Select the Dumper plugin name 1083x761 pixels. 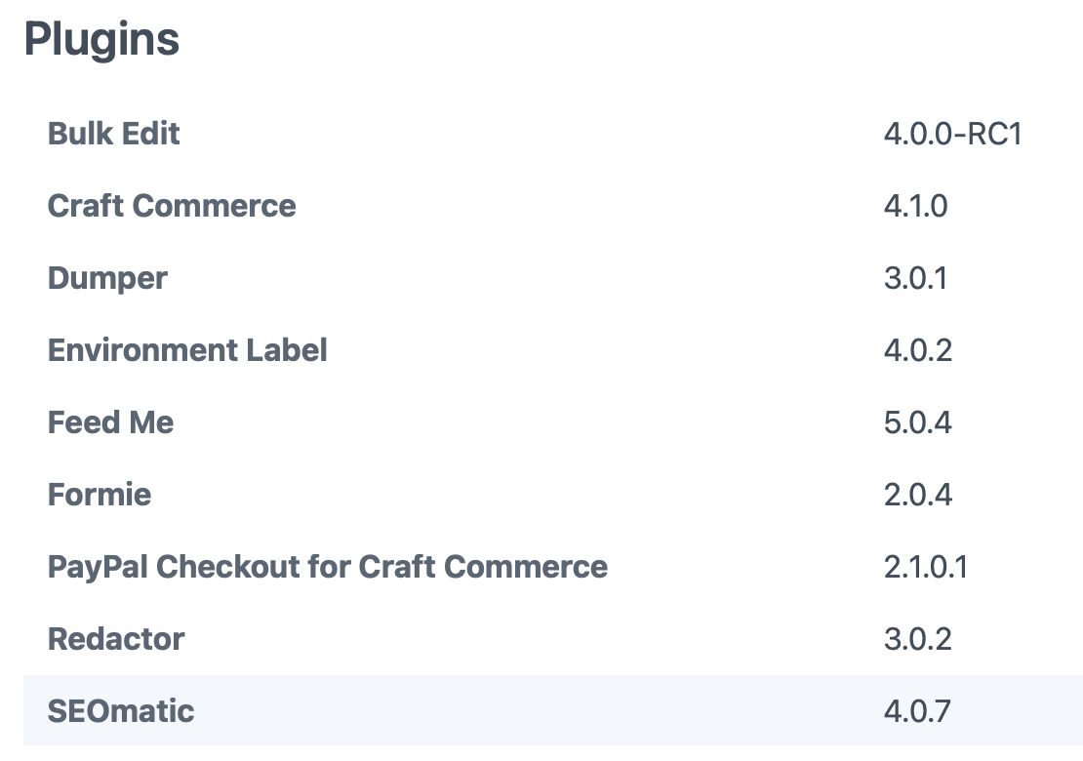point(107,279)
